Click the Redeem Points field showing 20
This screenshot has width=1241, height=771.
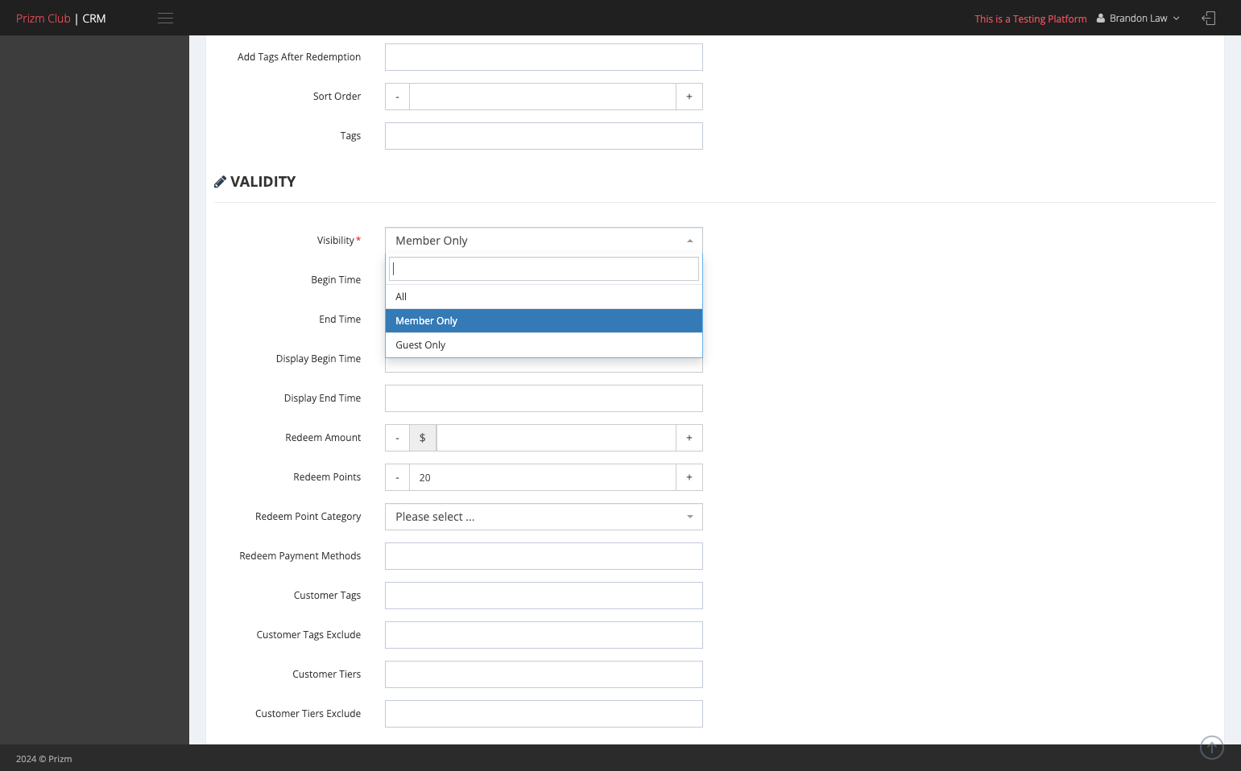[x=543, y=477]
